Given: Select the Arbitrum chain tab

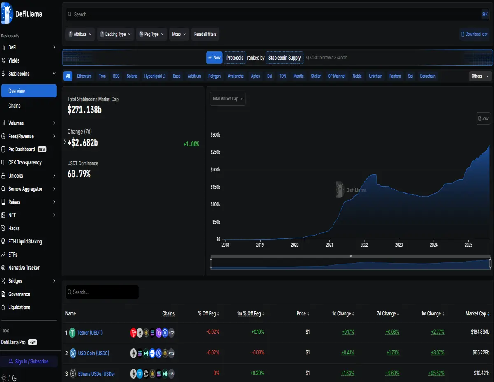Looking at the screenshot, I should pos(194,76).
